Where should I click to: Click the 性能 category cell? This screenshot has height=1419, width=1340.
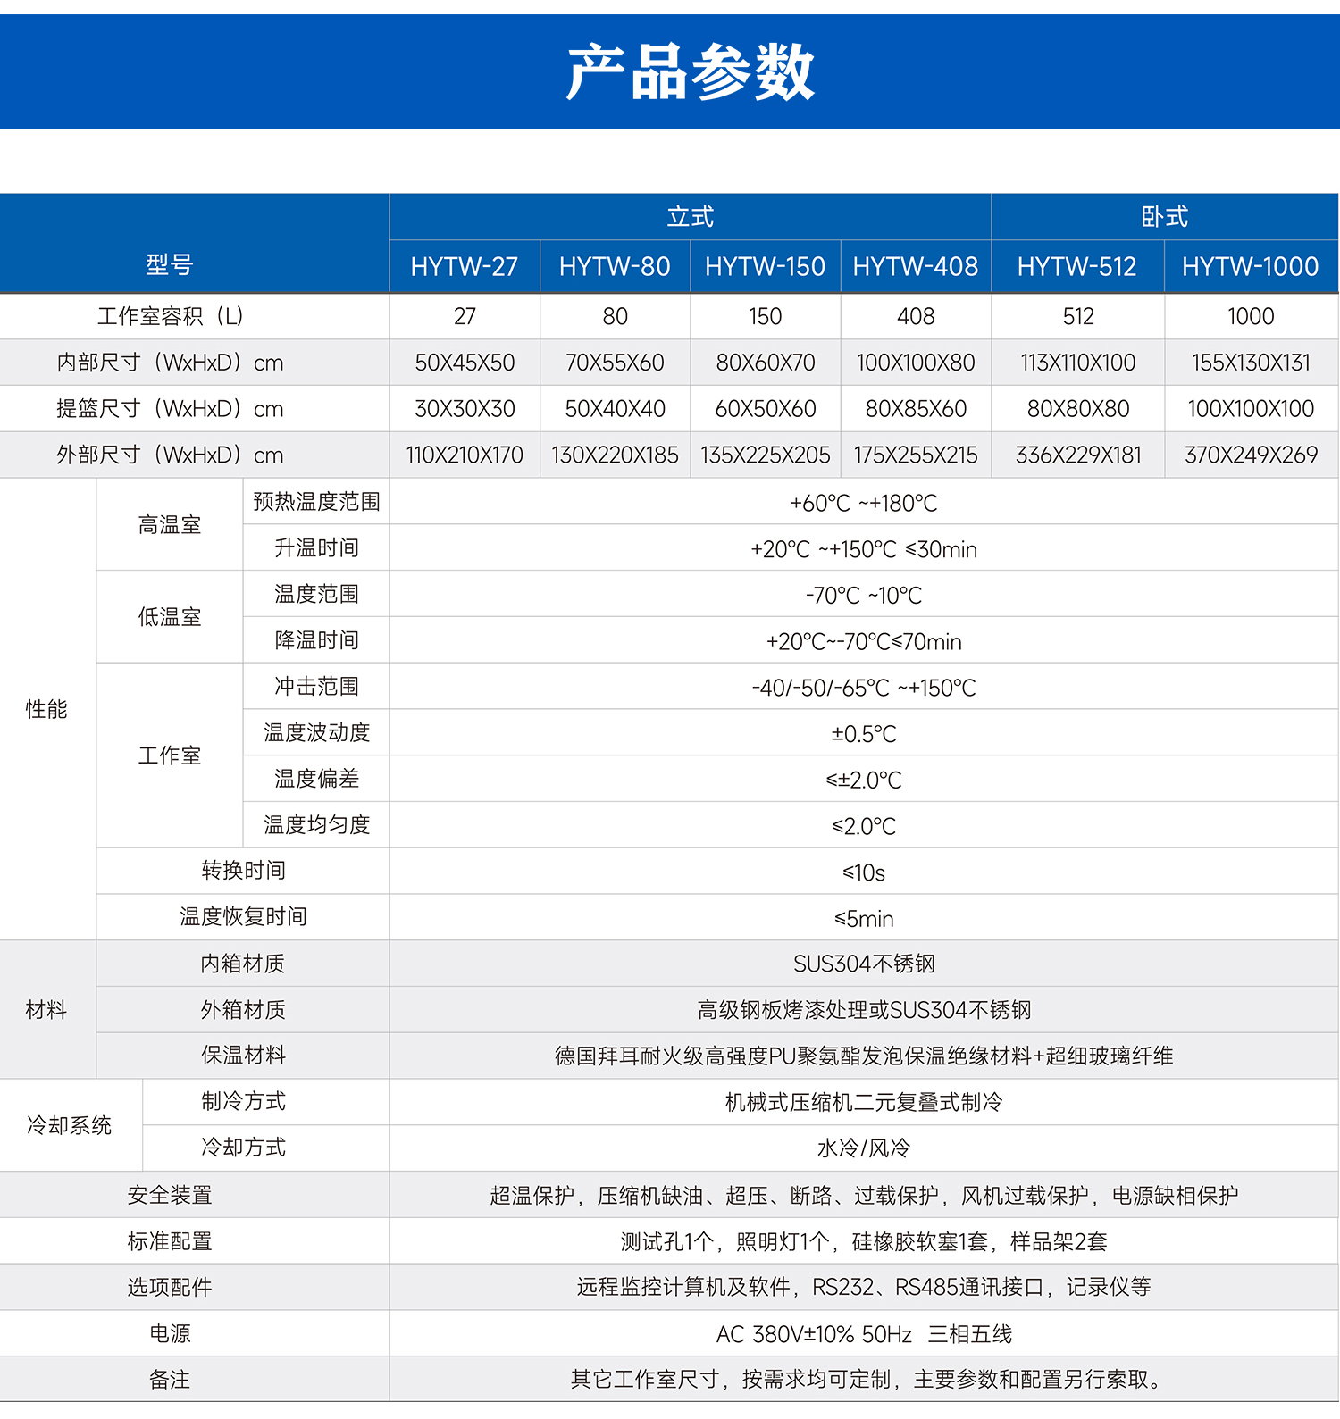click(46, 710)
